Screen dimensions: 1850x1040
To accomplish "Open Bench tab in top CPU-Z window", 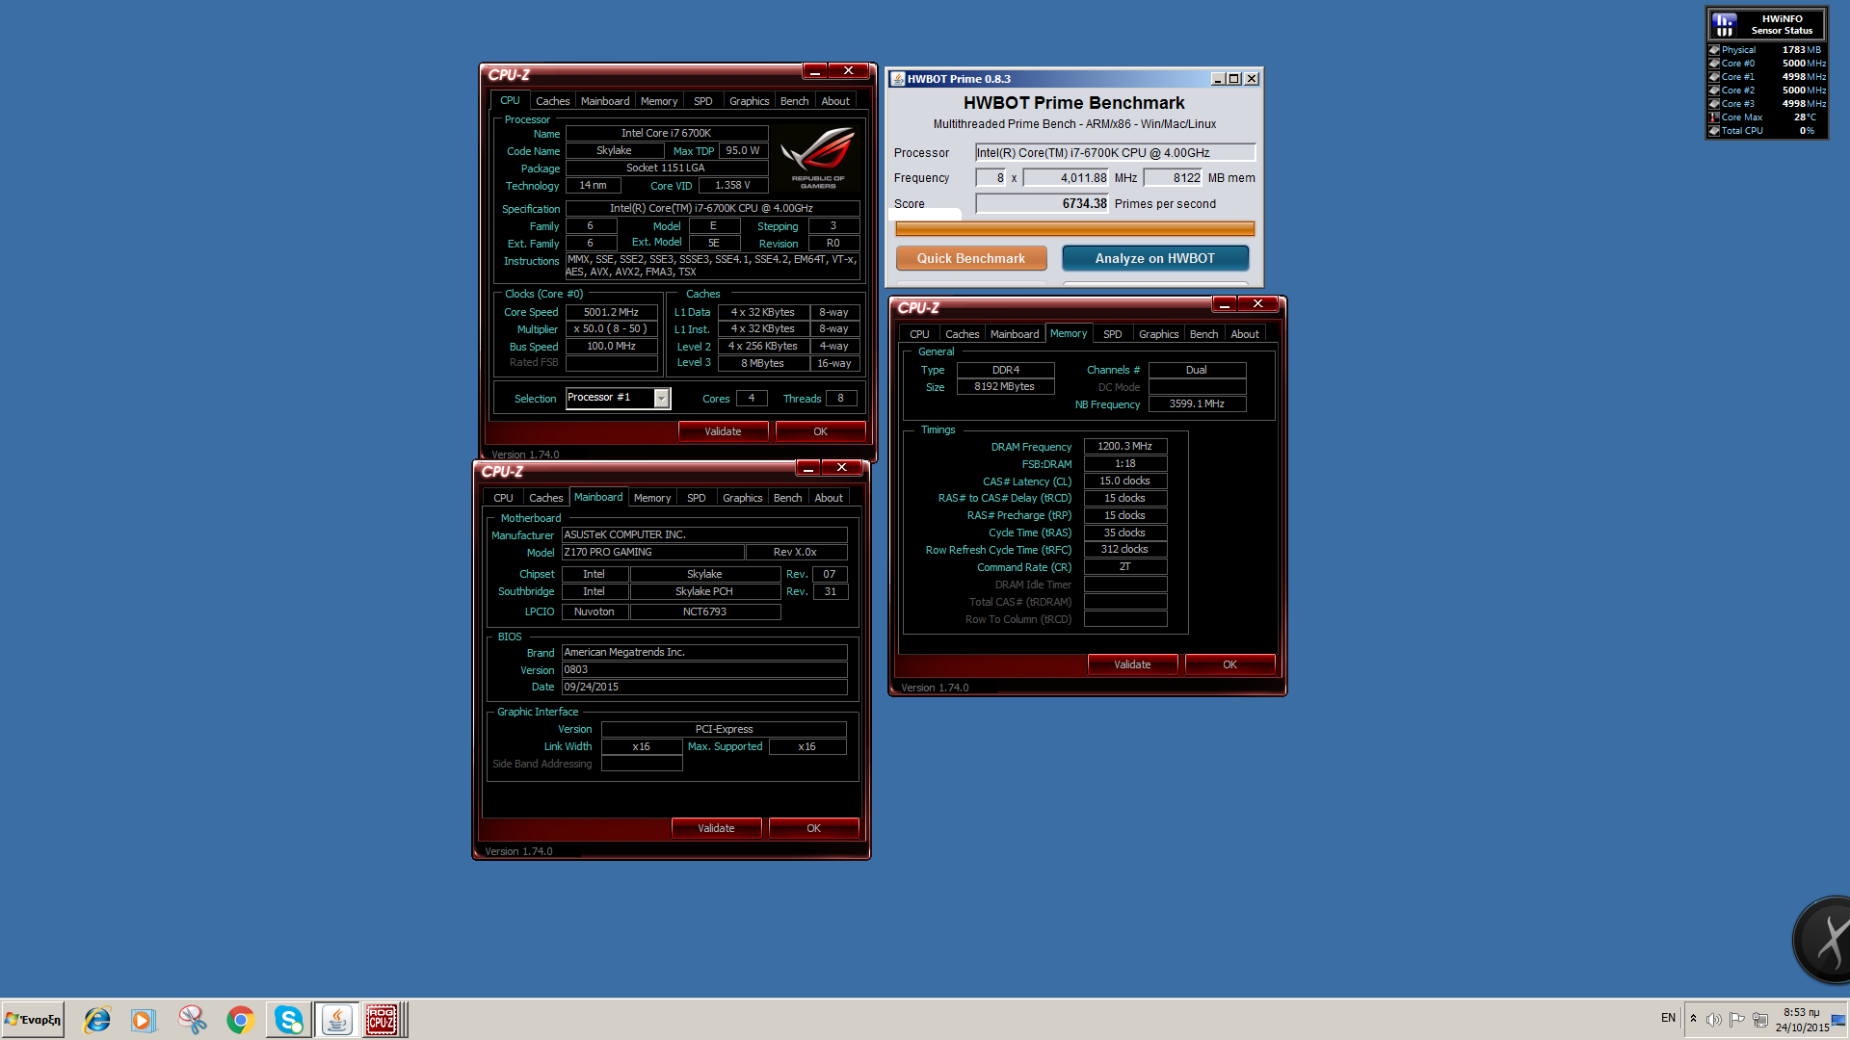I will (x=794, y=101).
